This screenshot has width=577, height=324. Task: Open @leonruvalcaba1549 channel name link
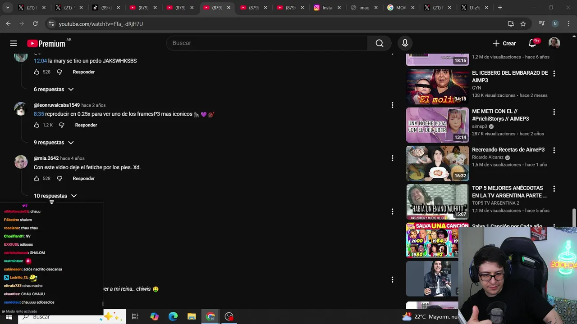(x=57, y=105)
